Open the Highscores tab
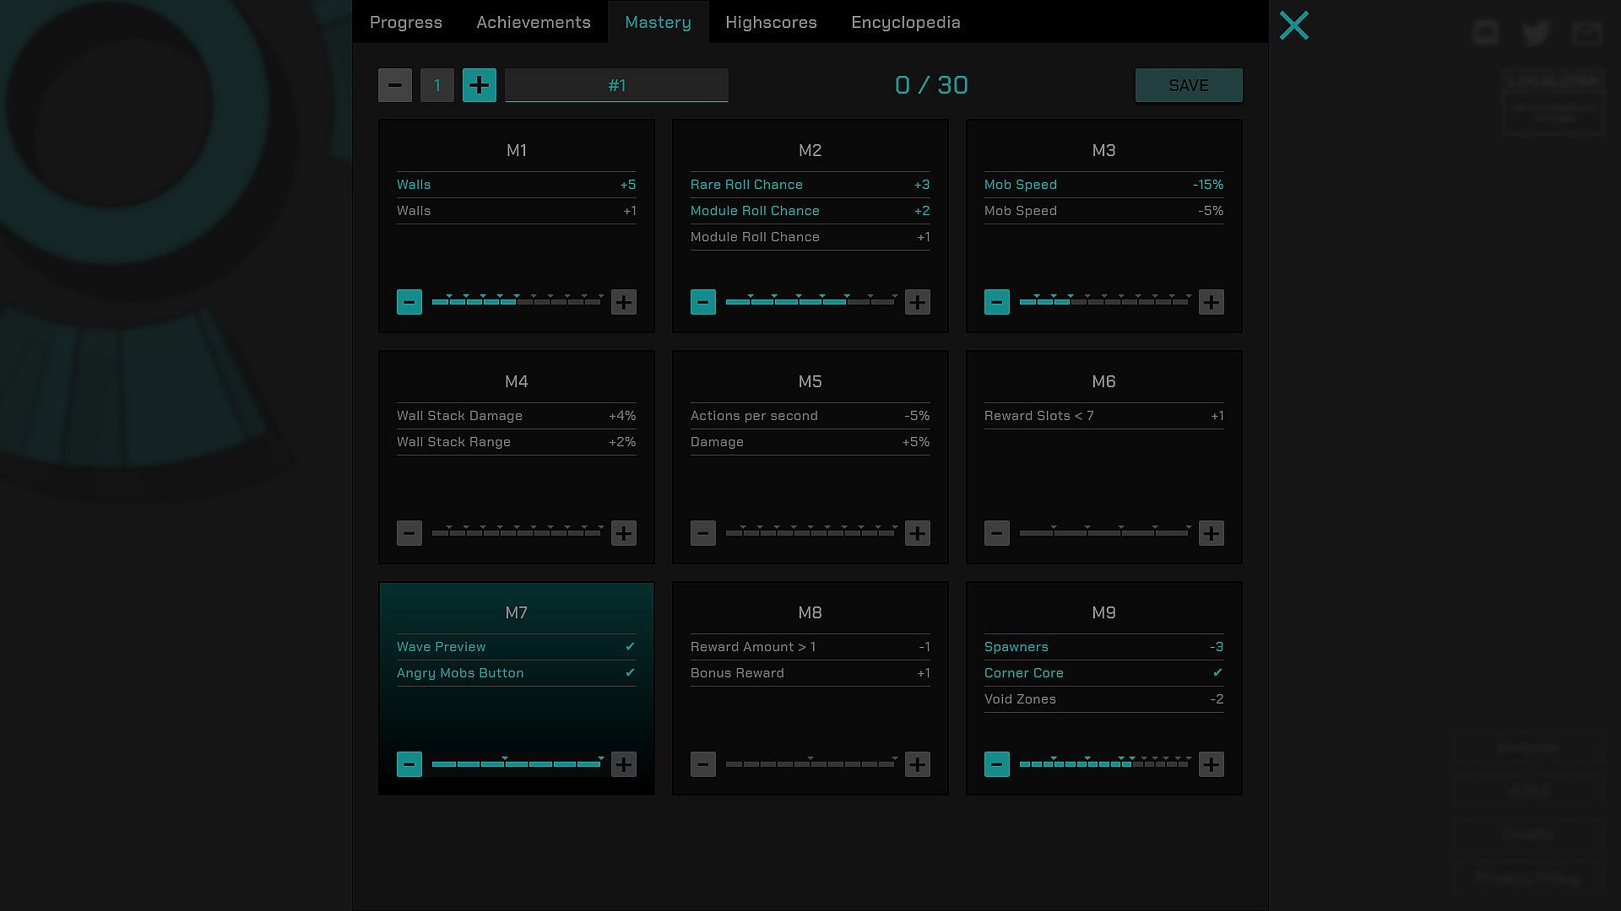The height and width of the screenshot is (911, 1621). point(771,22)
